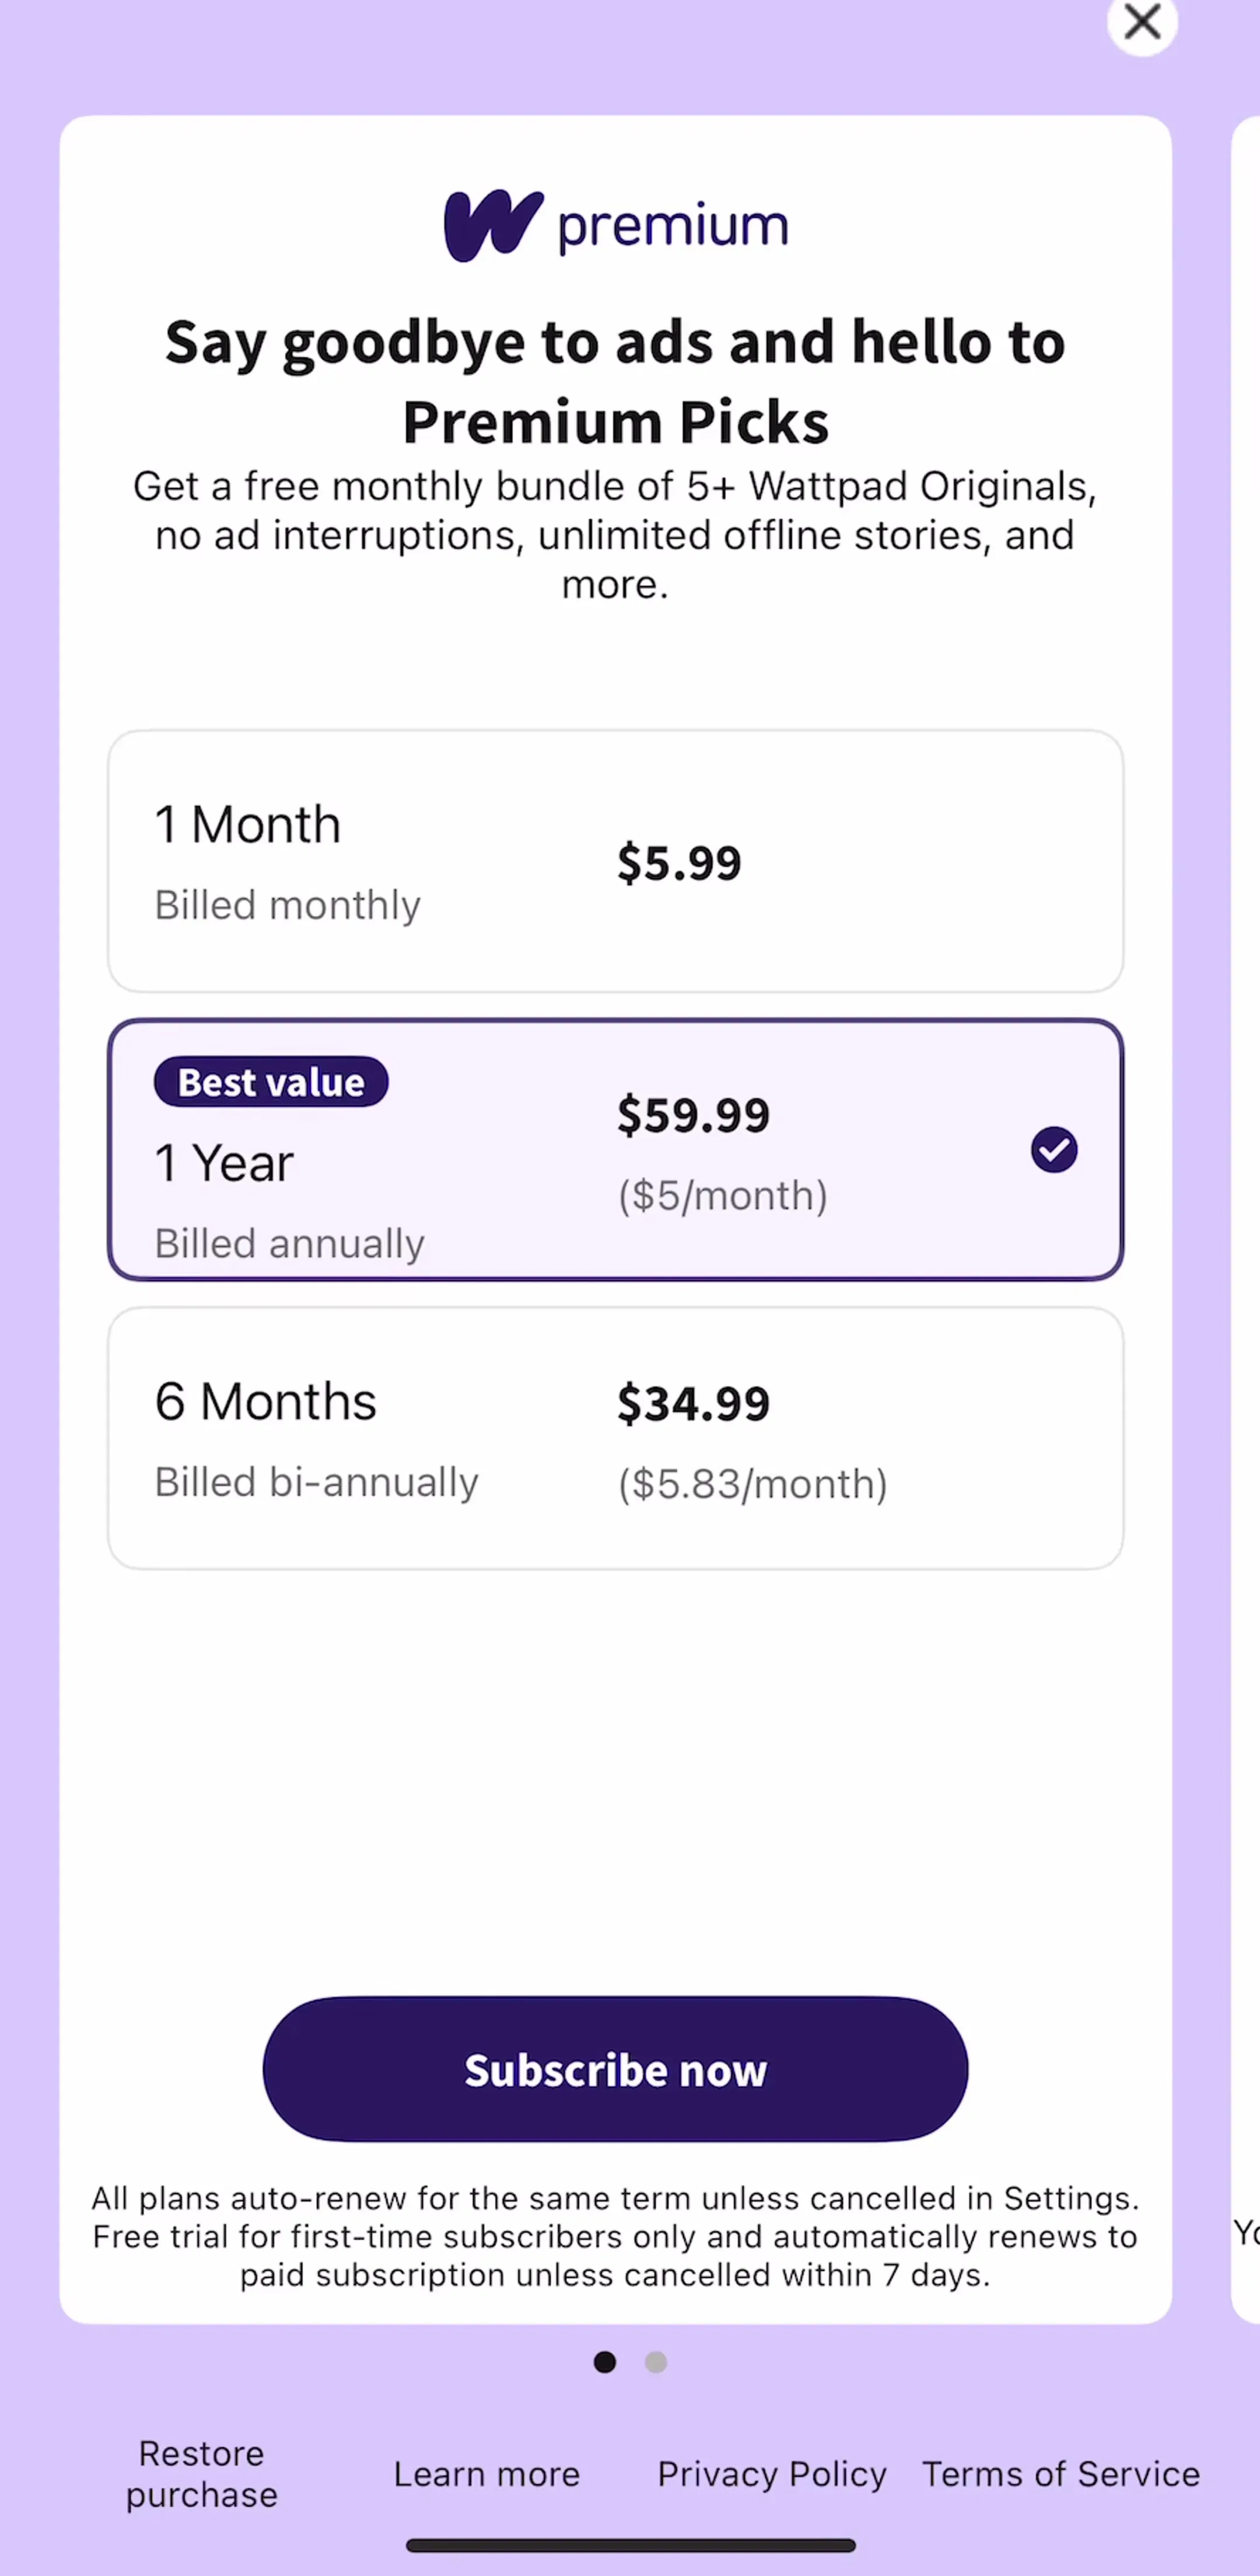This screenshot has width=1260, height=2576.
Task: Close the premium offer with X icon
Action: 1142,21
